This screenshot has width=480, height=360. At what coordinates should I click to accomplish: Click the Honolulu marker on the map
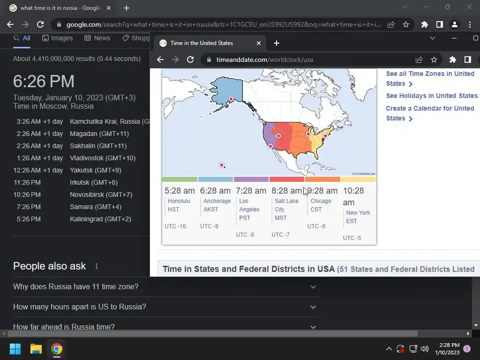[222, 165]
